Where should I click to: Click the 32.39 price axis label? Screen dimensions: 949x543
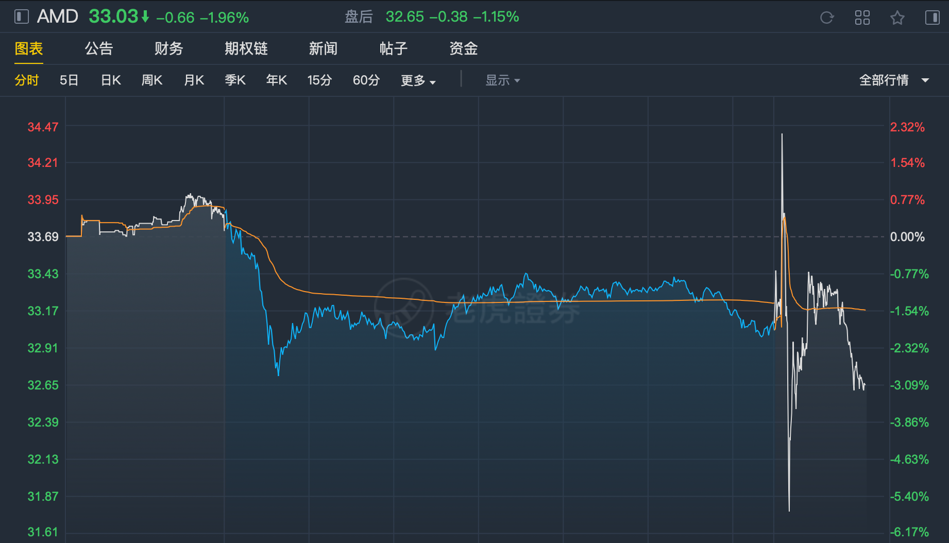[x=43, y=422]
